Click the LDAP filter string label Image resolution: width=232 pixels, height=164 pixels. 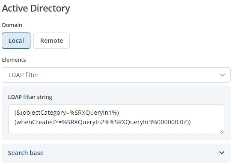(x=30, y=97)
